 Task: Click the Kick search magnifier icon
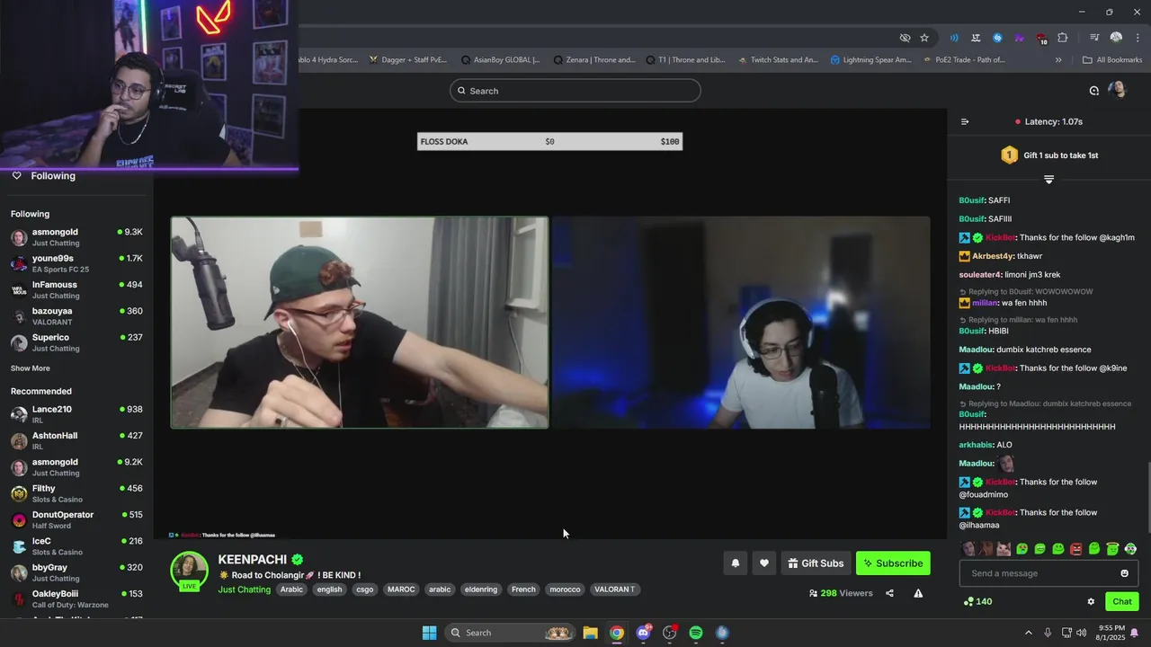461,91
